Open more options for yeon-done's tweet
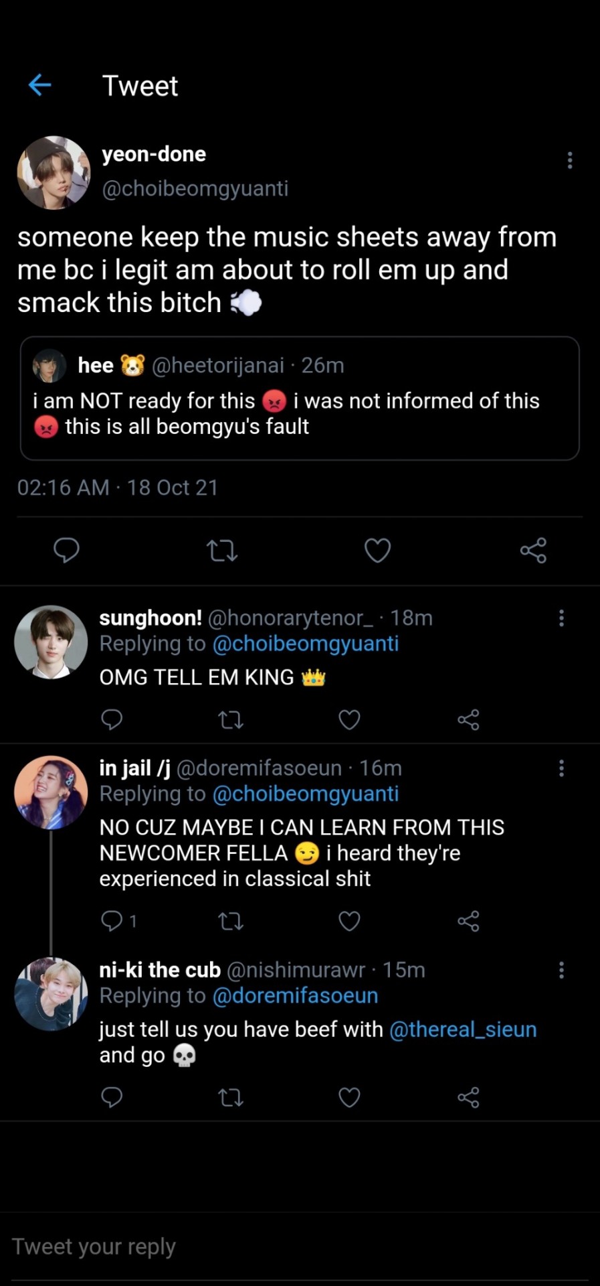The image size is (600, 1286). (x=569, y=160)
